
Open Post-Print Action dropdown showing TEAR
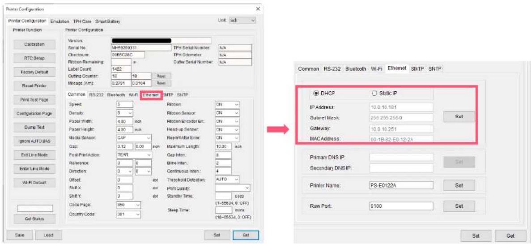coord(134,155)
